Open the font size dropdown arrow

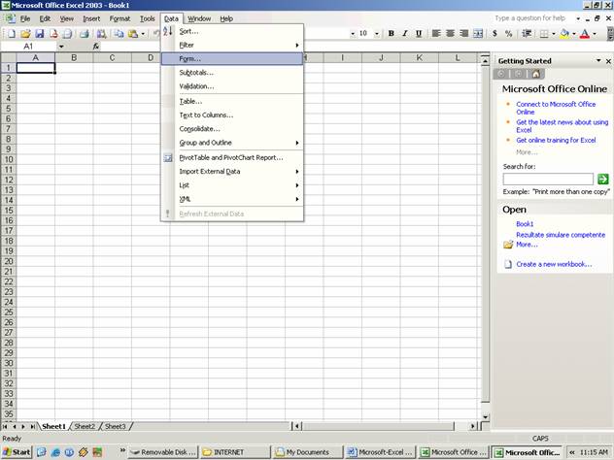(377, 34)
